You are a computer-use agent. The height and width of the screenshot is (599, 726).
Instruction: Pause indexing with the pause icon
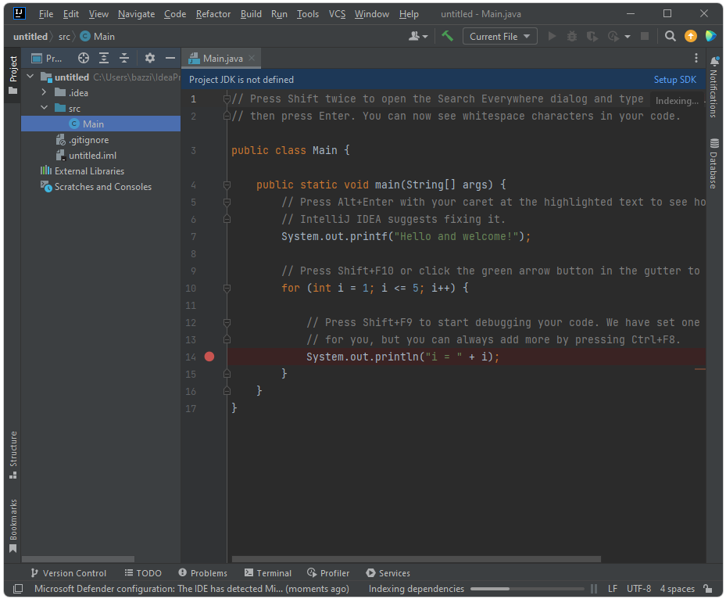coord(594,589)
